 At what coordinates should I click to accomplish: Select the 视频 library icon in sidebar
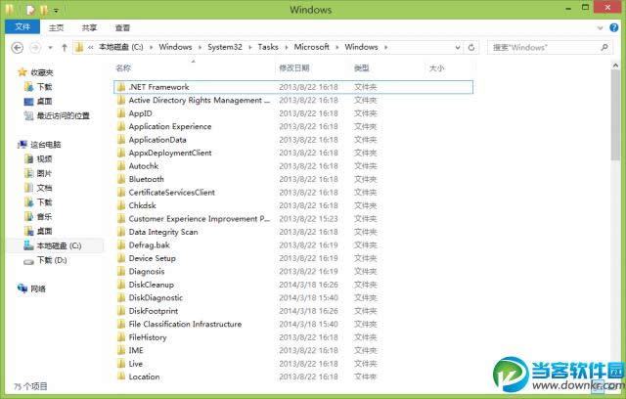click(28, 158)
